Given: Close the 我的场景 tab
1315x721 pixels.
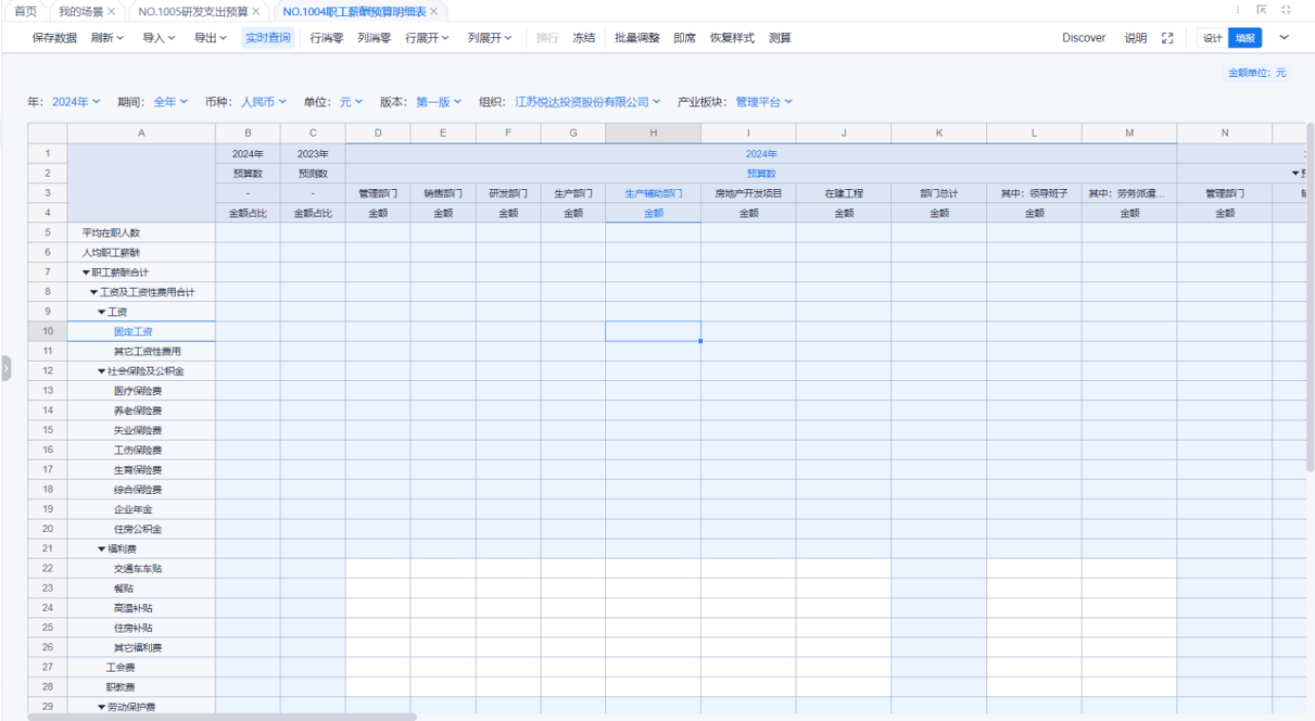Looking at the screenshot, I should coord(111,11).
